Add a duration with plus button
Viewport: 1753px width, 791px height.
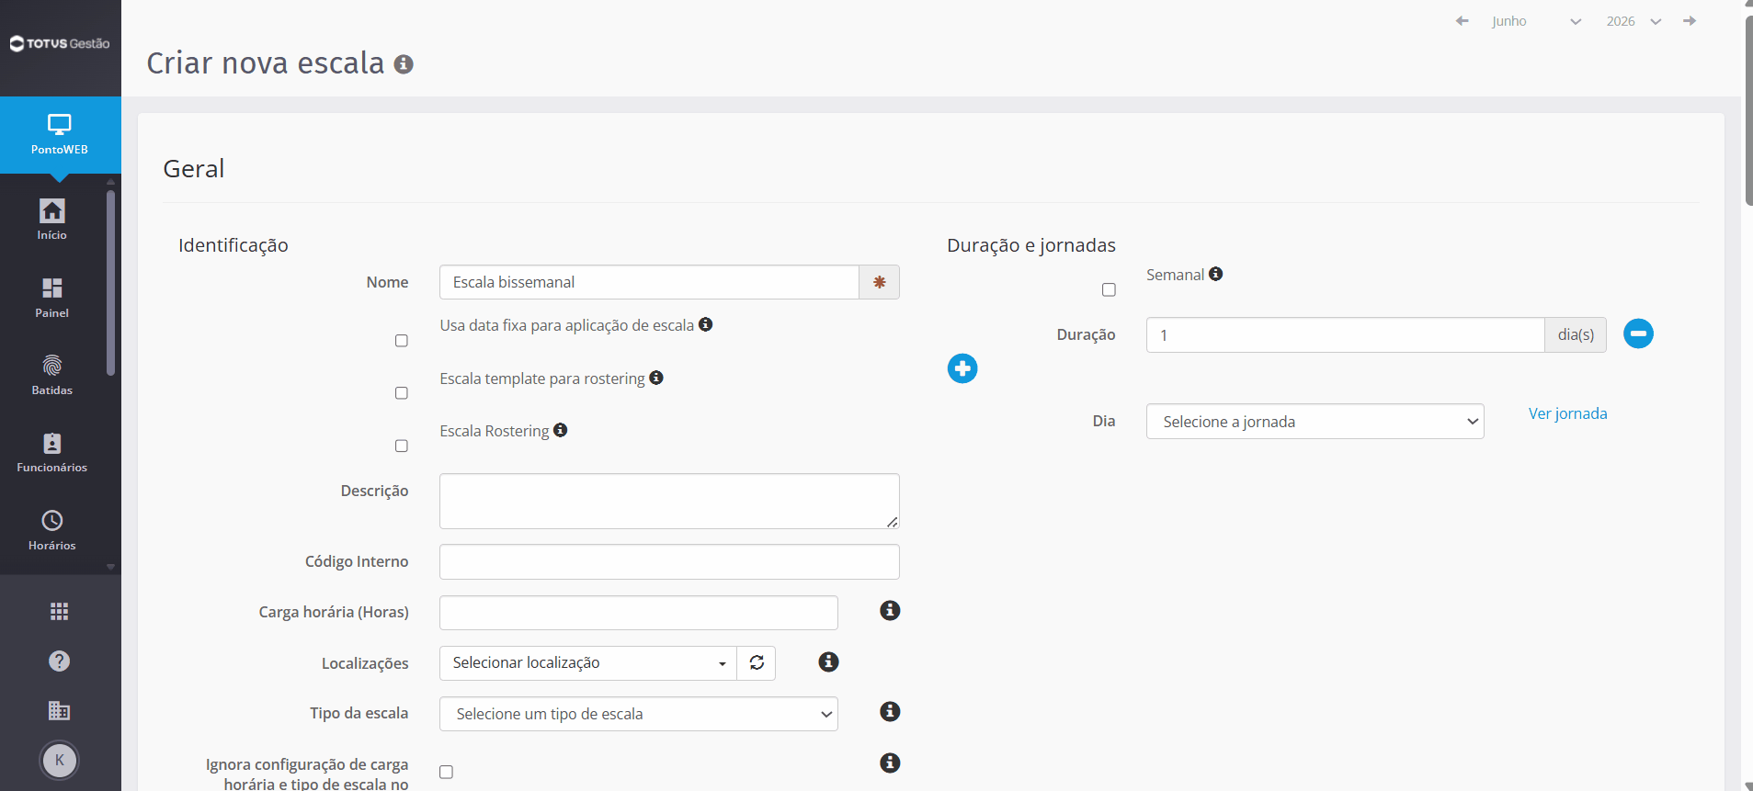click(962, 368)
